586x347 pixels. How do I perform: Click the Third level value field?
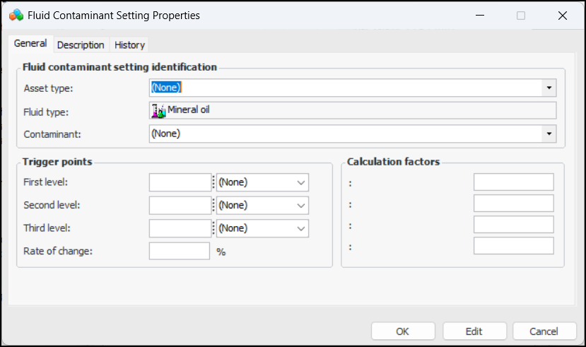pyautogui.click(x=180, y=229)
